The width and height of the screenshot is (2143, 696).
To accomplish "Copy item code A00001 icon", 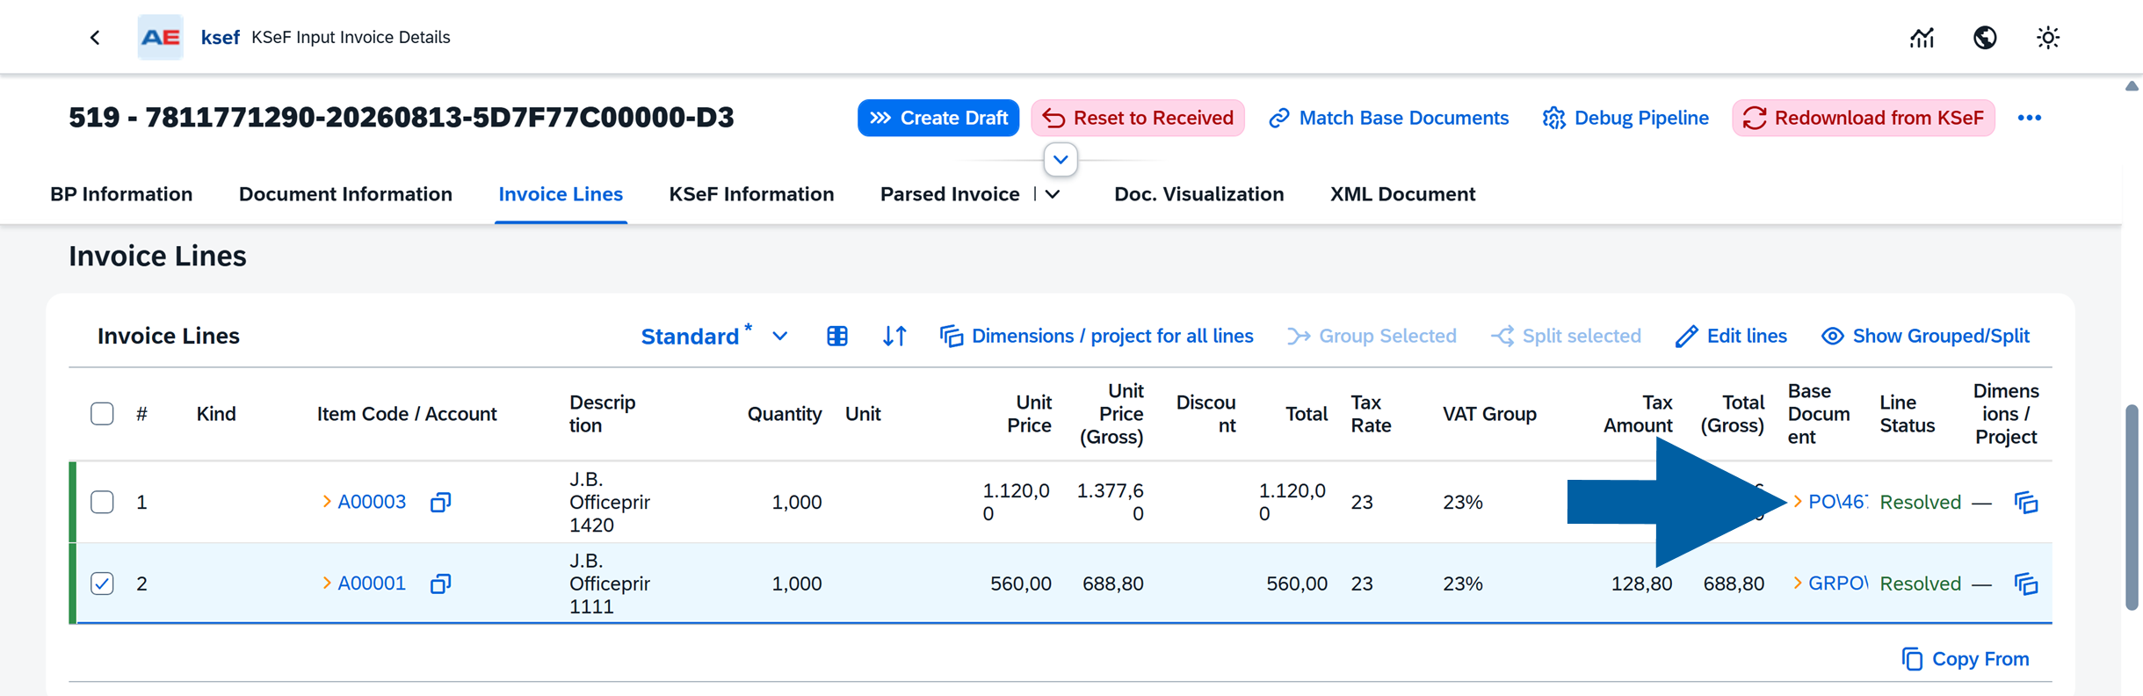I will tap(440, 584).
